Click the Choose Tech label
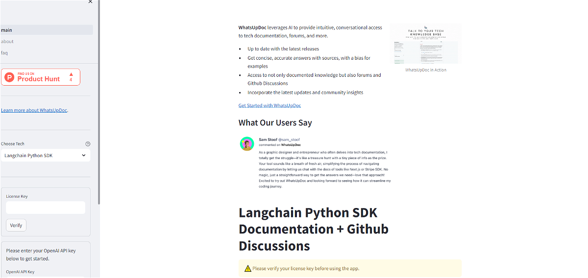This screenshot has width=588, height=278. (x=13, y=144)
